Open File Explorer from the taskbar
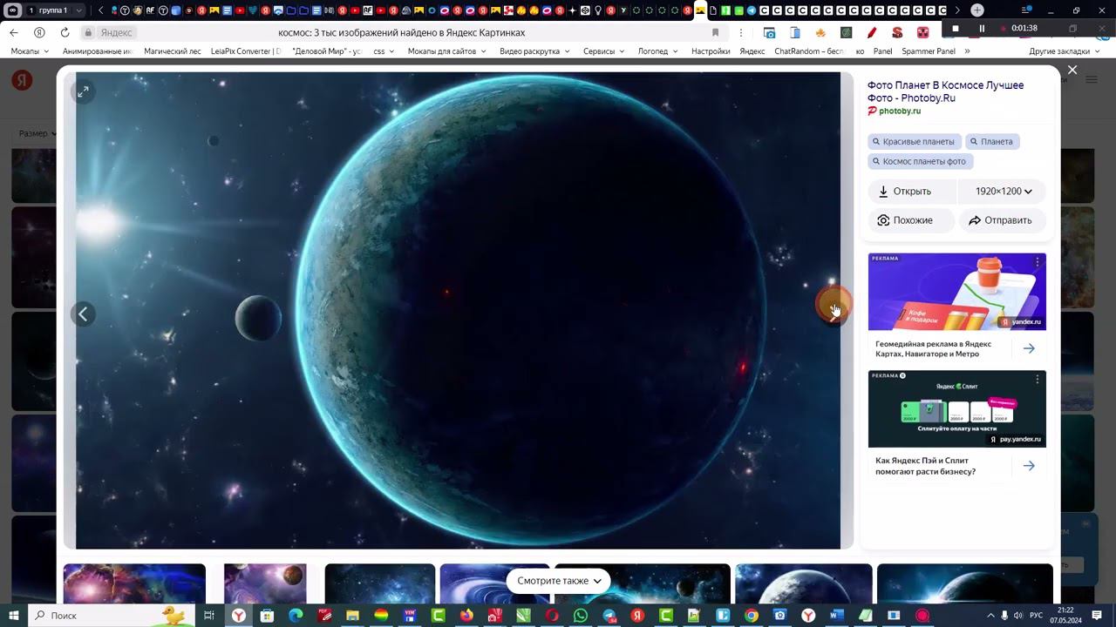 [352, 616]
